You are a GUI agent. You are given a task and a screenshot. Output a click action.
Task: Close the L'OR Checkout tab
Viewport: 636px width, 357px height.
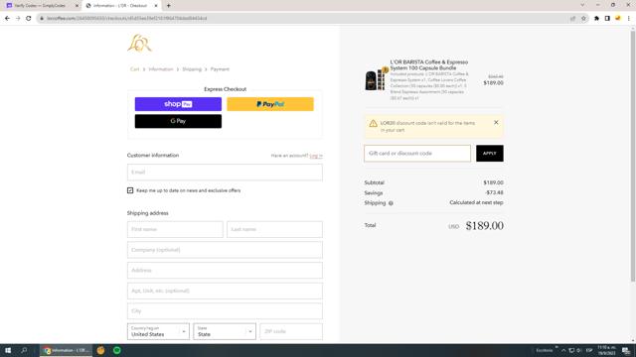[156, 6]
